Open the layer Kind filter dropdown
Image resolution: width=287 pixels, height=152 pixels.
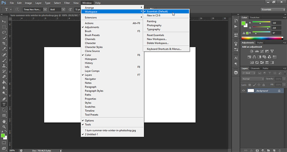click(x=249, y=73)
